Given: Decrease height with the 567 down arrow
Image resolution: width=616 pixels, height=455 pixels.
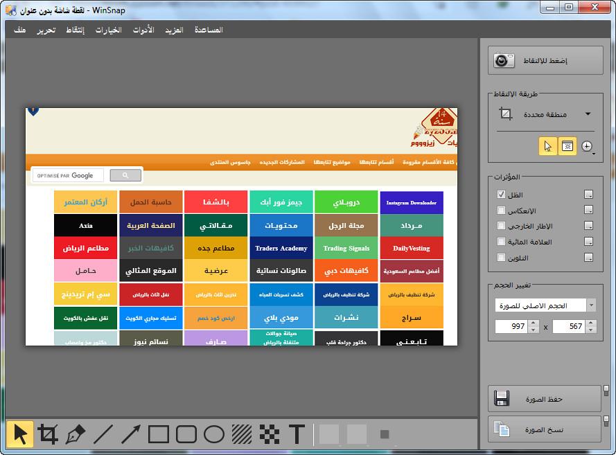Looking at the screenshot, I should pyautogui.click(x=591, y=330).
